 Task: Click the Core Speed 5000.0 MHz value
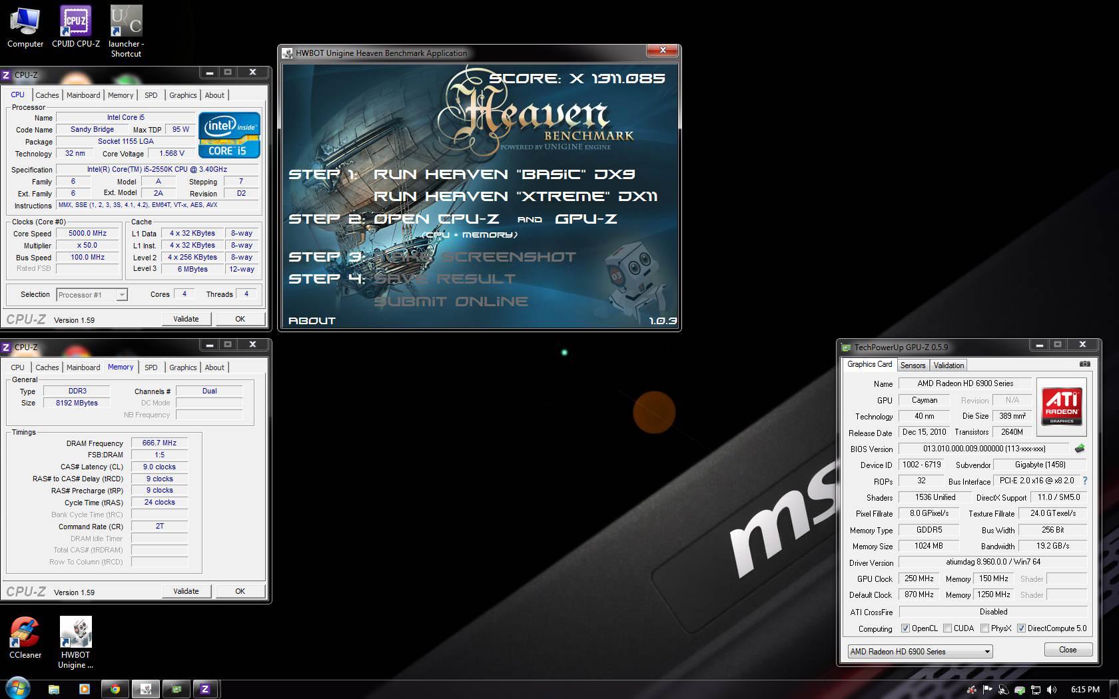click(88, 234)
